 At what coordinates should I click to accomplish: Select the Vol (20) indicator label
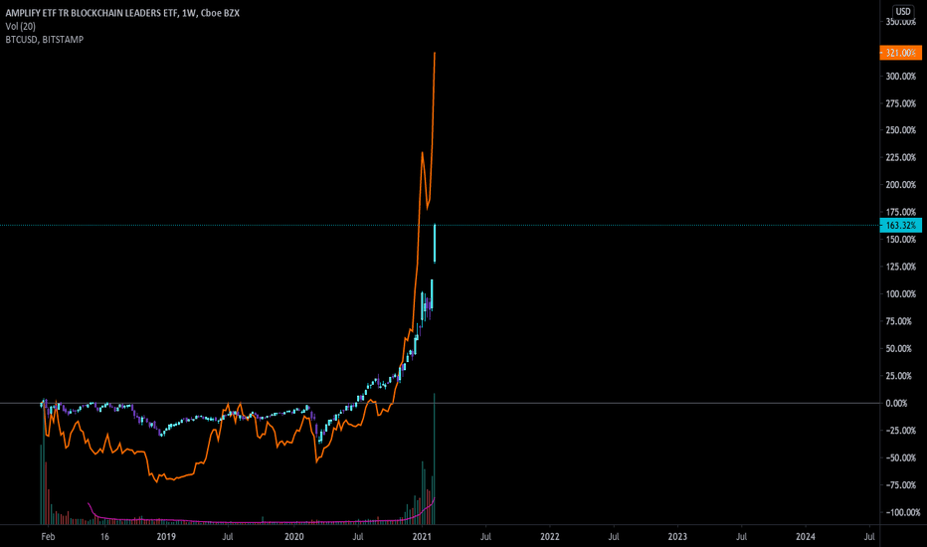tap(20, 26)
